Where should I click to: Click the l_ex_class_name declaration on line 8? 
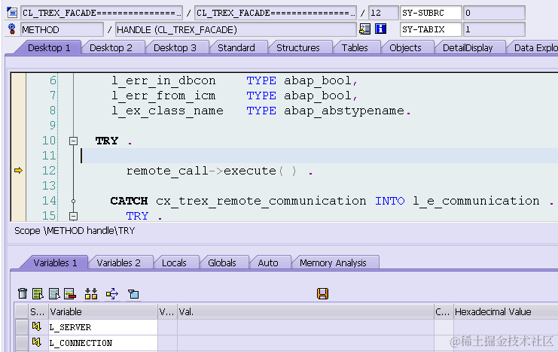261,111
